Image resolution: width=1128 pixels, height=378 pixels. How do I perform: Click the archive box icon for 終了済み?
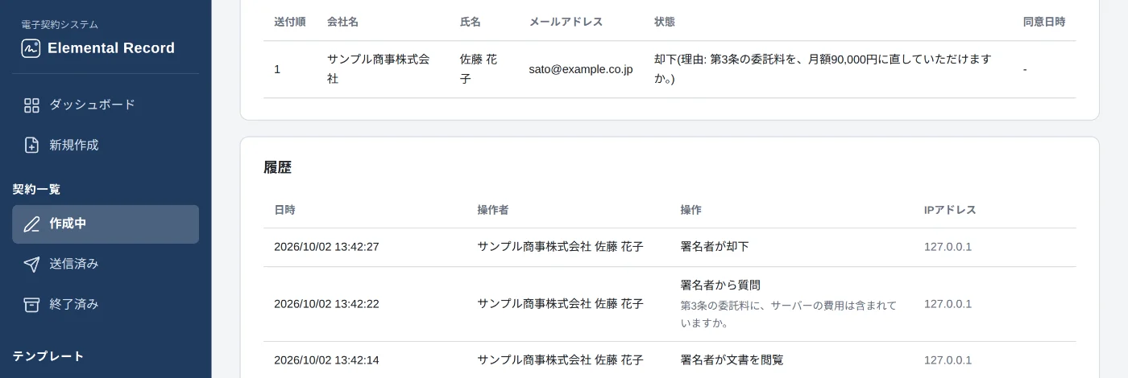(31, 304)
